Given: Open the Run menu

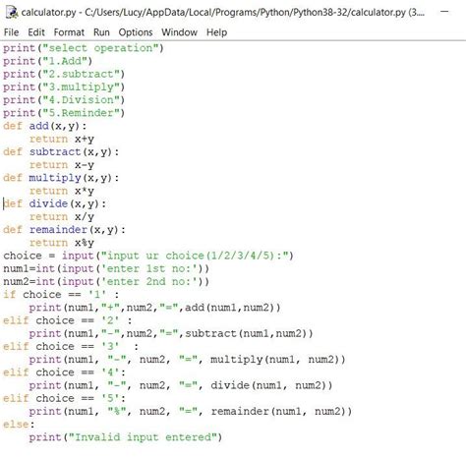Looking at the screenshot, I should tap(101, 32).
